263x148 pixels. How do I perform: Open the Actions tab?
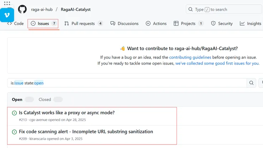click(156, 23)
